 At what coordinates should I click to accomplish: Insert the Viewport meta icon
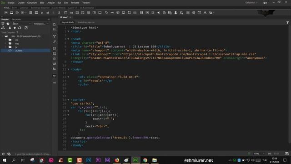[x=123, y=13]
